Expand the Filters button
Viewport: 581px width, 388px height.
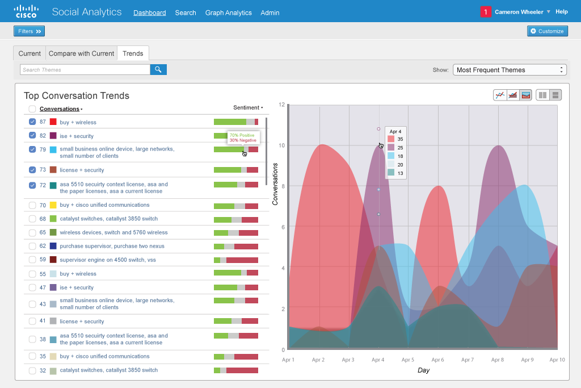click(29, 31)
